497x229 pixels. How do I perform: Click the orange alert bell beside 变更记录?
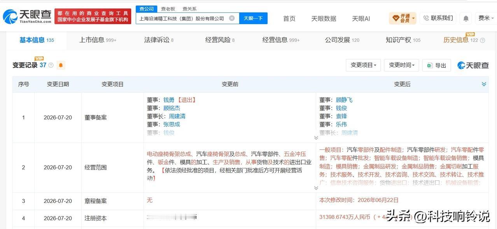[61, 65]
